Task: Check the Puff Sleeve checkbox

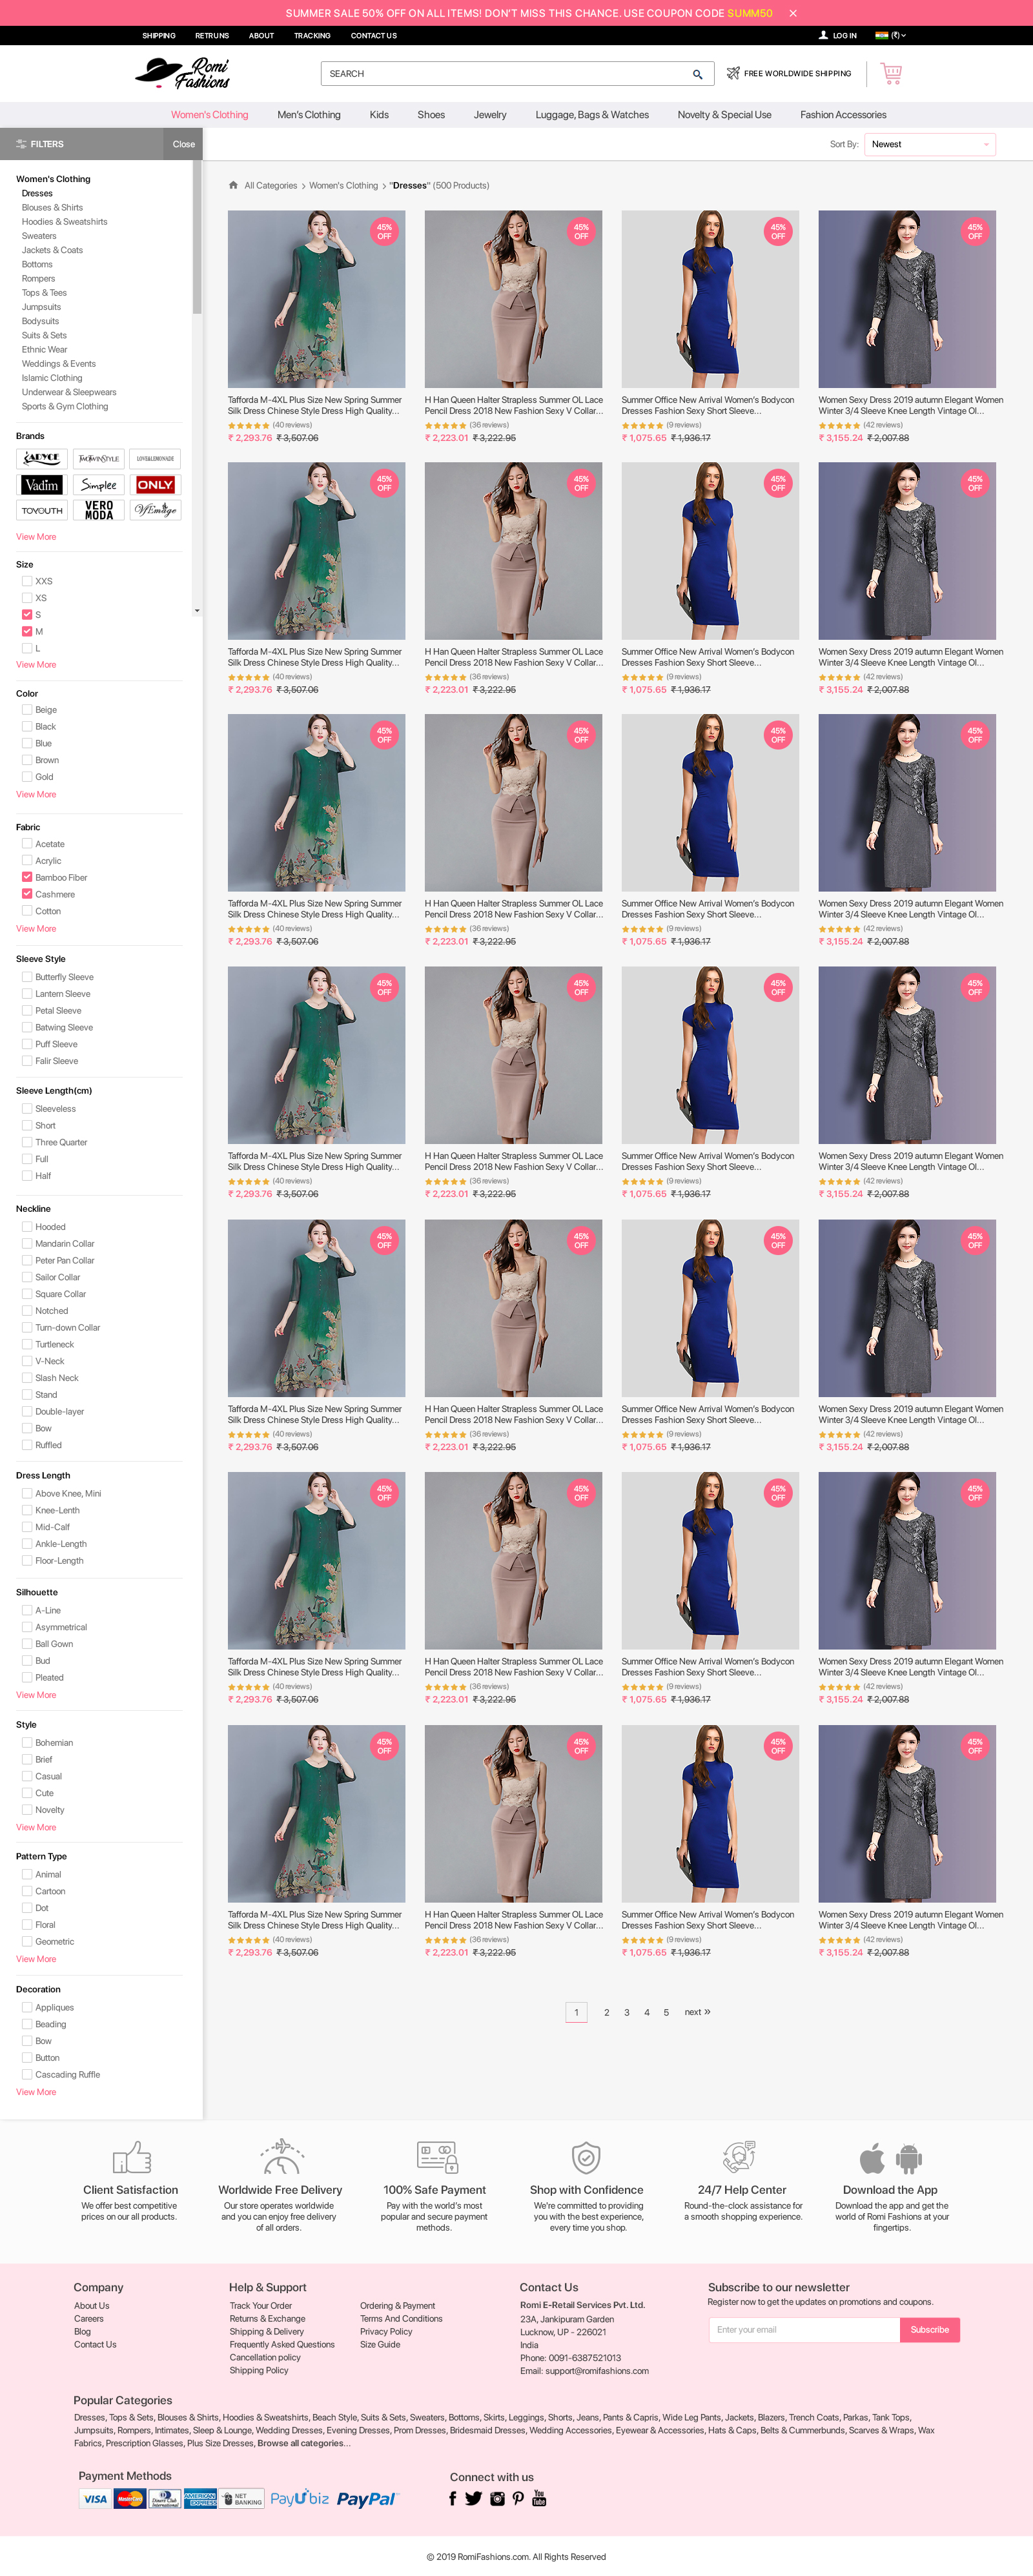Action: click(x=27, y=1044)
